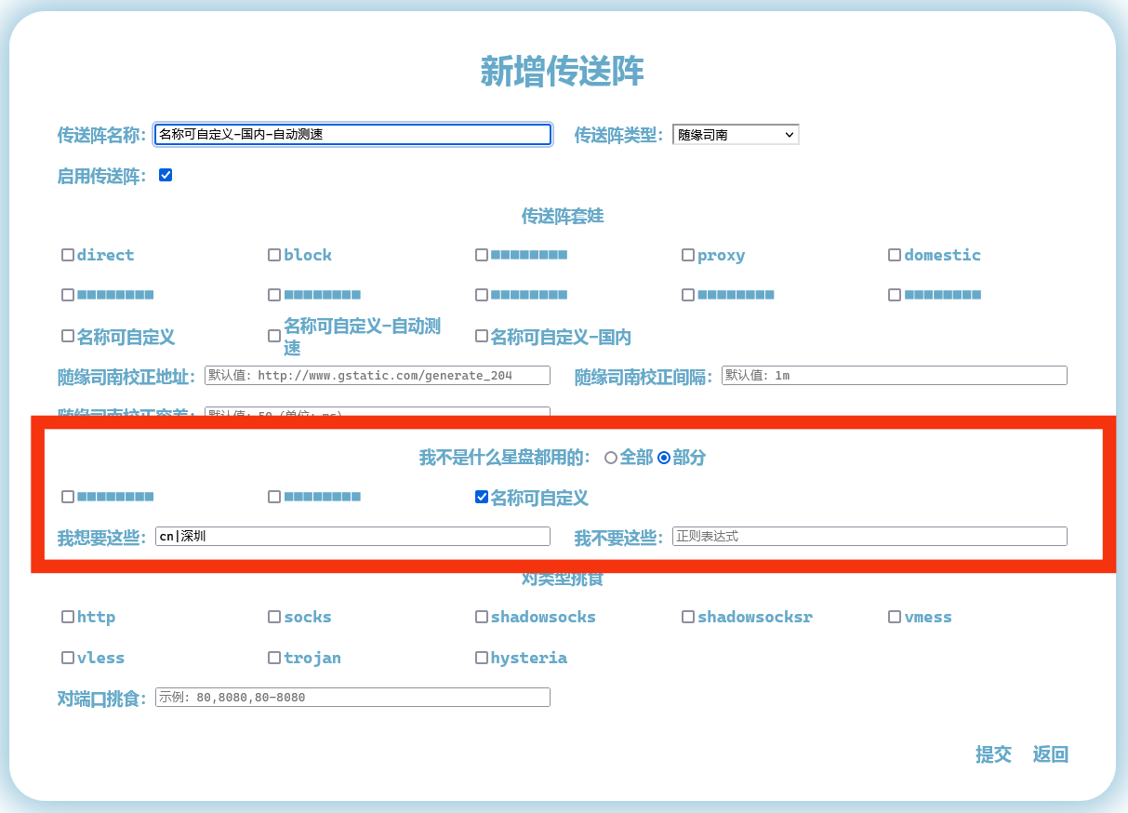Focus the 随缘司南校正间隔 field

(x=893, y=376)
